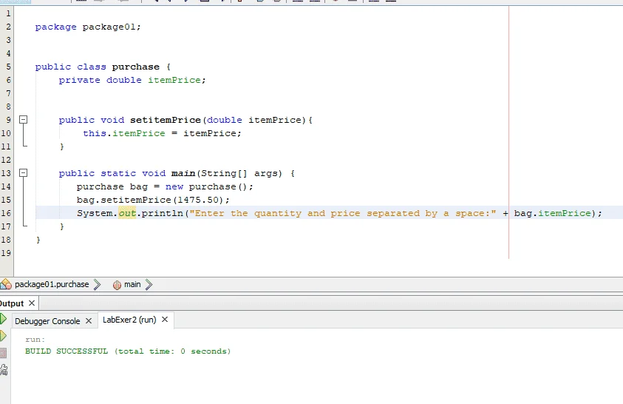Click gutter line number 19
This screenshot has width=623, height=404.
pyautogui.click(x=6, y=252)
